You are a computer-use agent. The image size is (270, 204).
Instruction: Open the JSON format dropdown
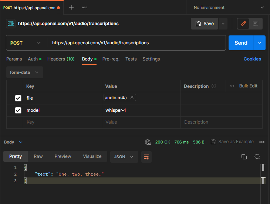124,157
